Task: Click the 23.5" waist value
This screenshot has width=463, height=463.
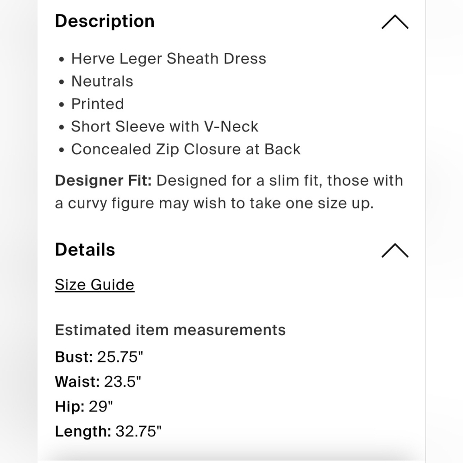Action: pyautogui.click(x=123, y=382)
